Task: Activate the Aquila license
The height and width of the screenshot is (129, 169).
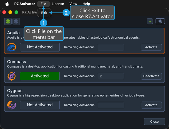Action: click(151, 47)
